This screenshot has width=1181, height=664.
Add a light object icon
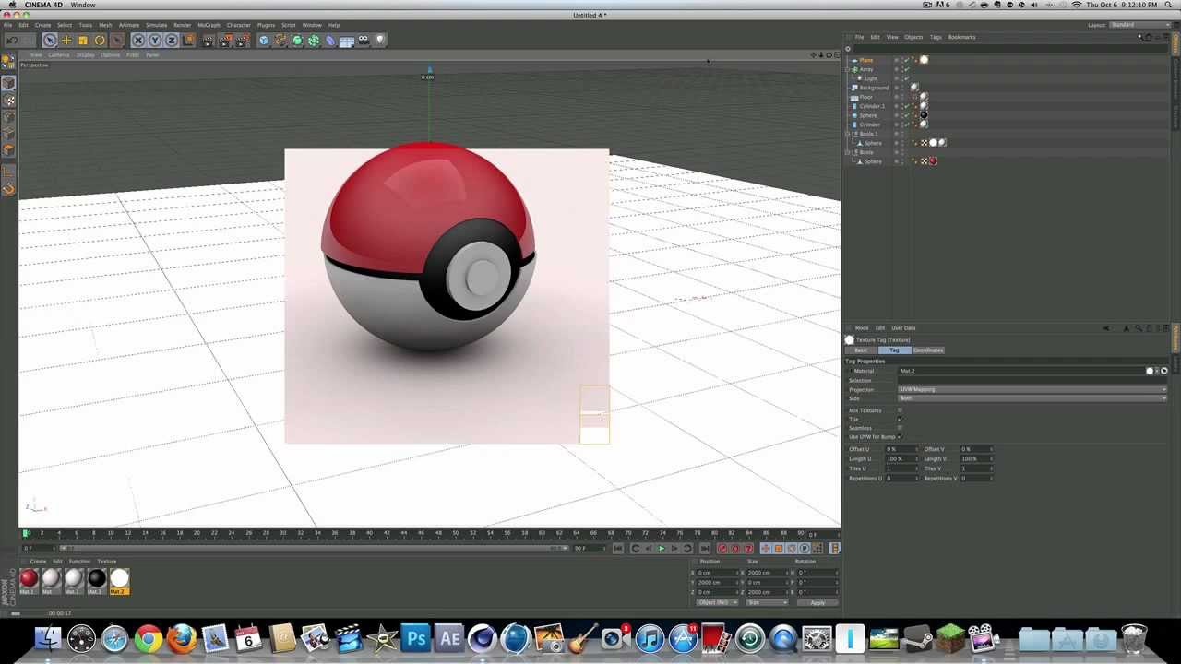click(x=380, y=41)
